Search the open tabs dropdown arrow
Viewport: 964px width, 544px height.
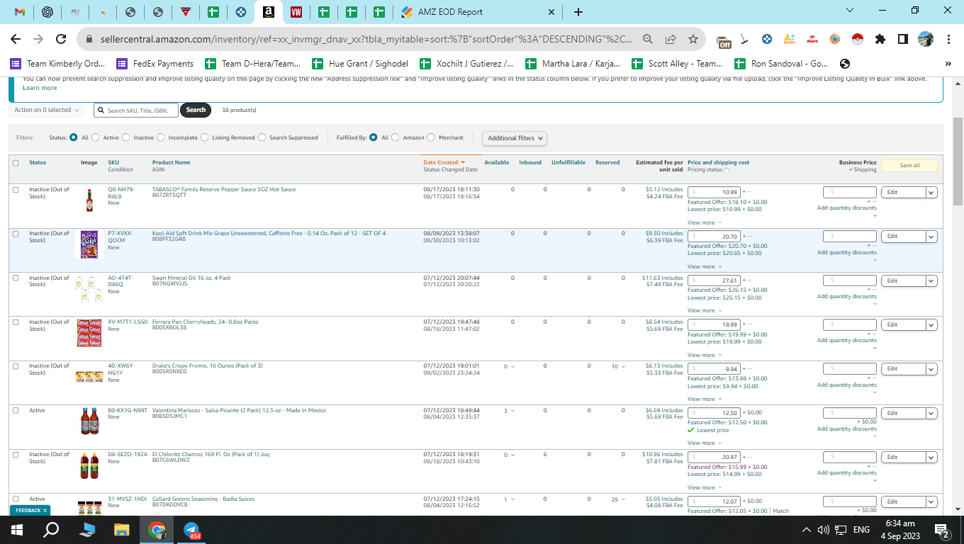coord(851,11)
